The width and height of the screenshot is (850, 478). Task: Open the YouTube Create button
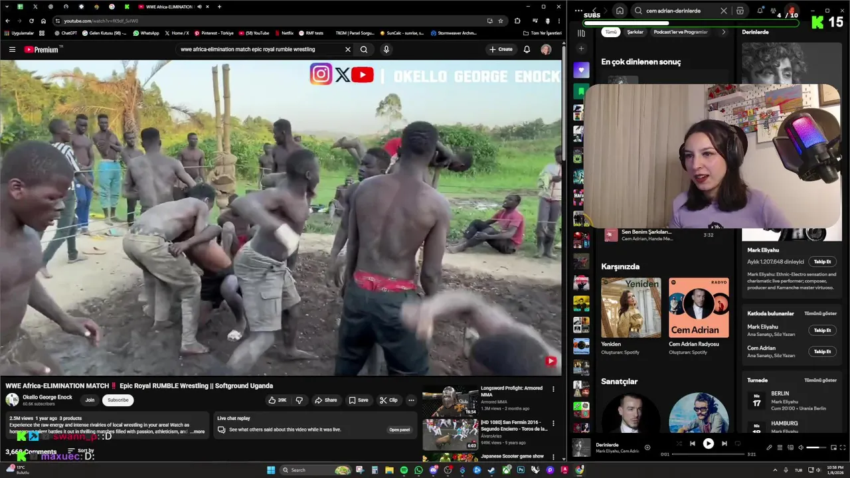tap(501, 49)
